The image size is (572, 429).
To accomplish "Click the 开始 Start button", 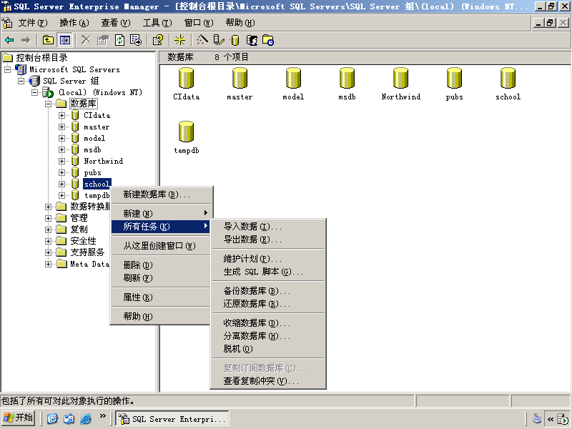I will [x=19, y=418].
